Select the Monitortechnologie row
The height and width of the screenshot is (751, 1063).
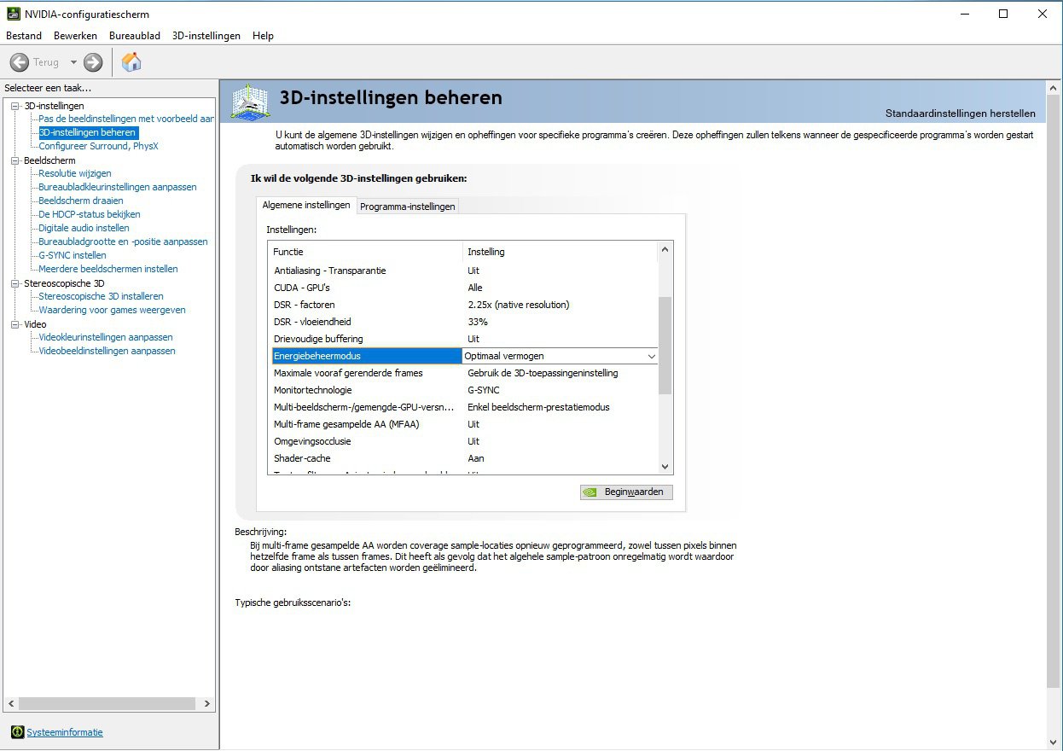click(x=464, y=390)
